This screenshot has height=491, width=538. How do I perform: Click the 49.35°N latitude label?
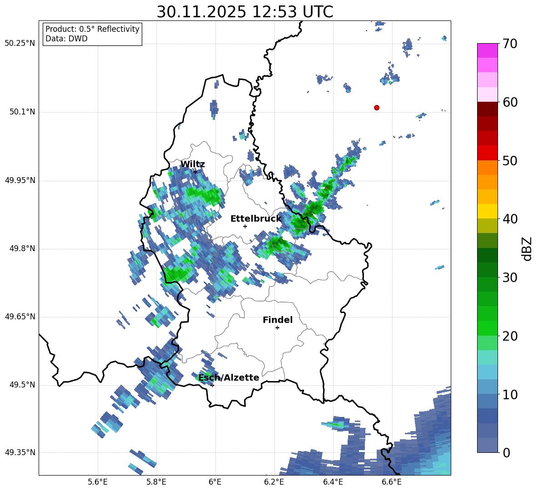pos(20,452)
